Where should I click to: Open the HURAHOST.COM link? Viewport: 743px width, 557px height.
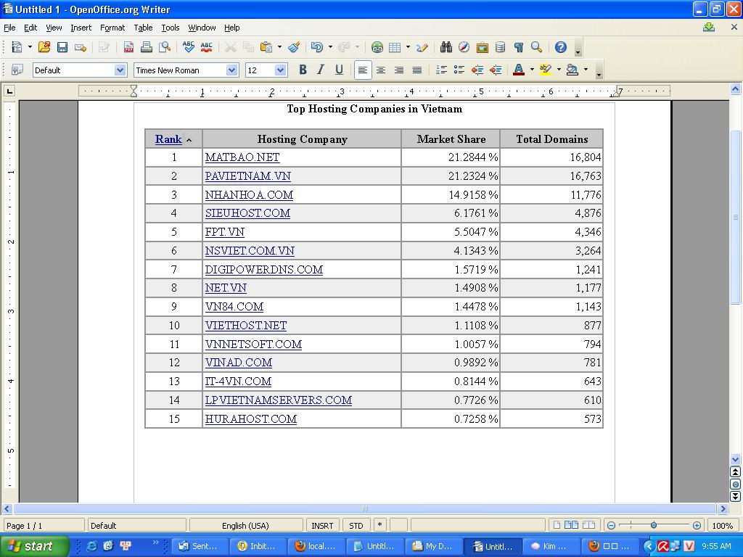click(250, 419)
